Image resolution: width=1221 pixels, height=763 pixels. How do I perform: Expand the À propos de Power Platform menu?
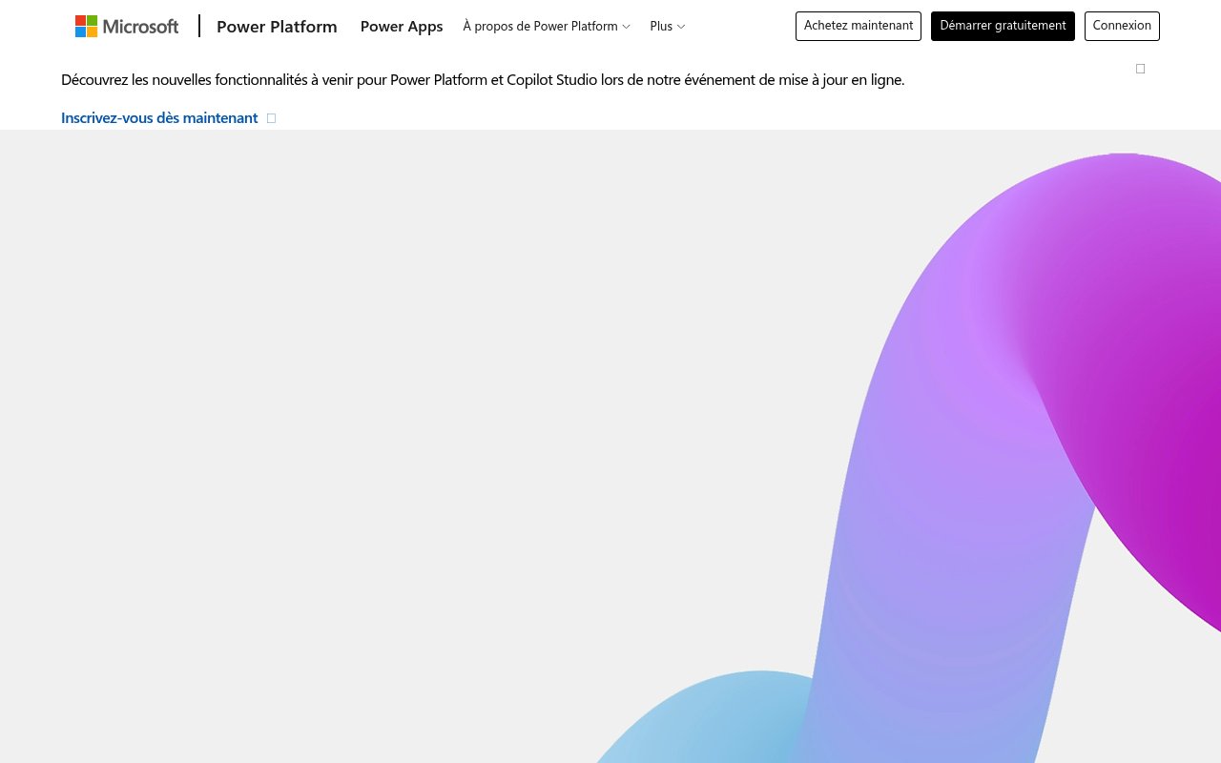coord(547,27)
